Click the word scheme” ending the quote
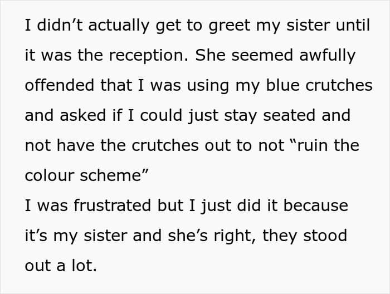 click(114, 175)
